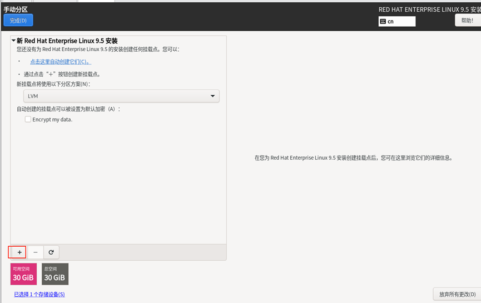Click the reload storage configuration icon
This screenshot has height=303, width=481.
51,252
